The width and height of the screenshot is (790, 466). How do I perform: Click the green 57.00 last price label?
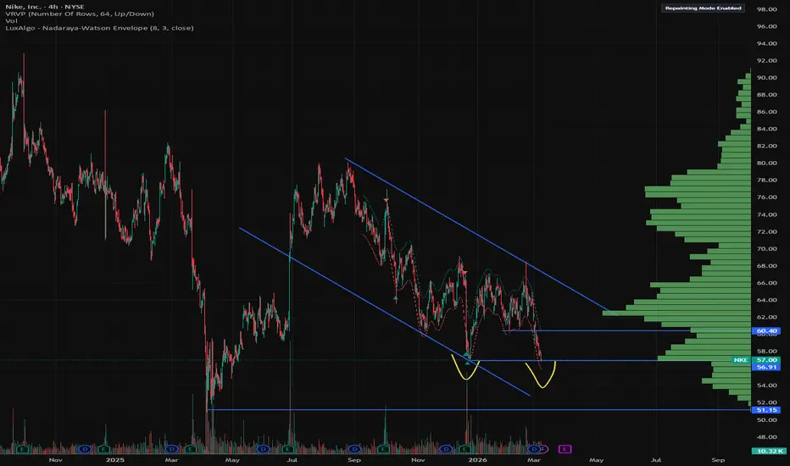pyautogui.click(x=766, y=360)
